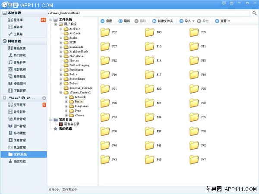Select folder F17
This screenshot has height=194, width=259.
(x=153, y=75)
